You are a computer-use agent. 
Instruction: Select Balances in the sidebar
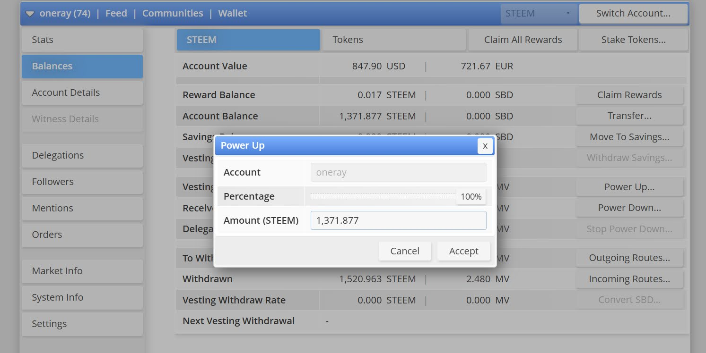82,66
